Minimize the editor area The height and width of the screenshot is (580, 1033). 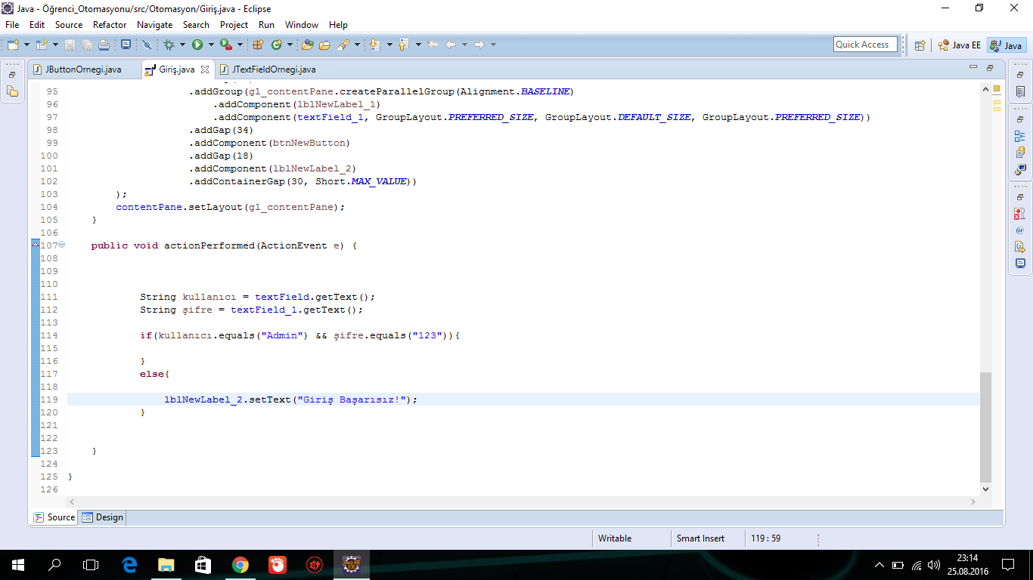pyautogui.click(x=973, y=67)
